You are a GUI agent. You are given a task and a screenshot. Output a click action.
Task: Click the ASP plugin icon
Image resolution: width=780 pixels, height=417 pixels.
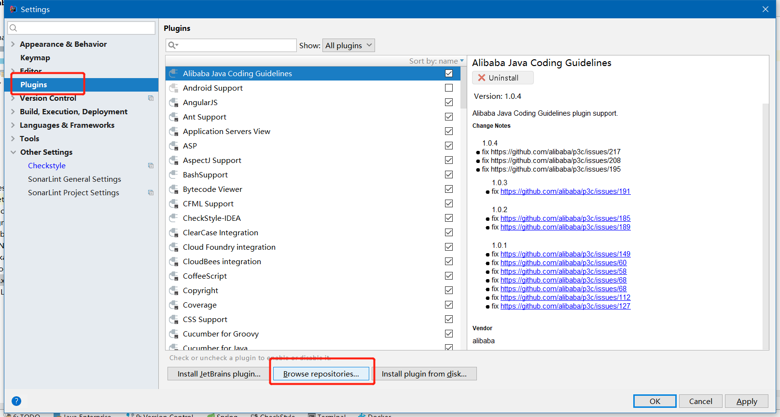174,146
